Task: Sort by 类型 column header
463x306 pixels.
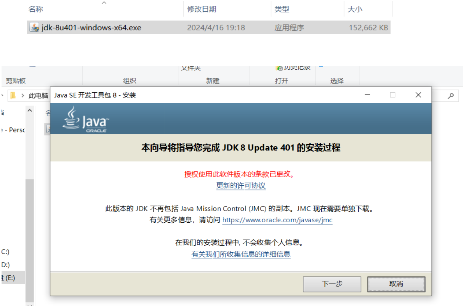Action: [282, 9]
